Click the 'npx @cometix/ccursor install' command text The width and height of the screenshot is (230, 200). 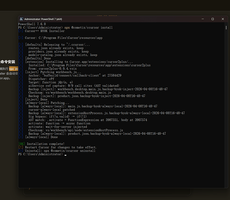click(x=88, y=28)
